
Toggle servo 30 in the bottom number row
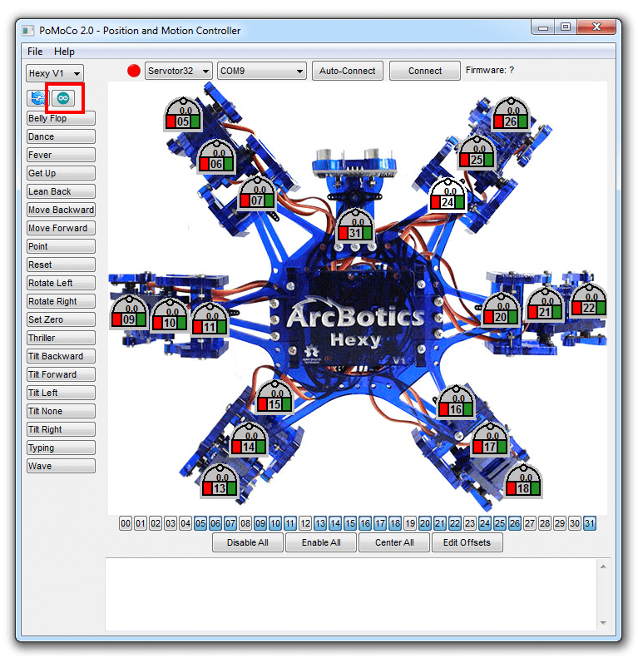click(x=575, y=523)
